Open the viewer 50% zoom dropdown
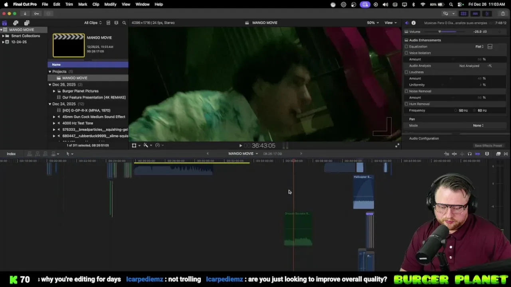This screenshot has width=511, height=287. pos(373,23)
